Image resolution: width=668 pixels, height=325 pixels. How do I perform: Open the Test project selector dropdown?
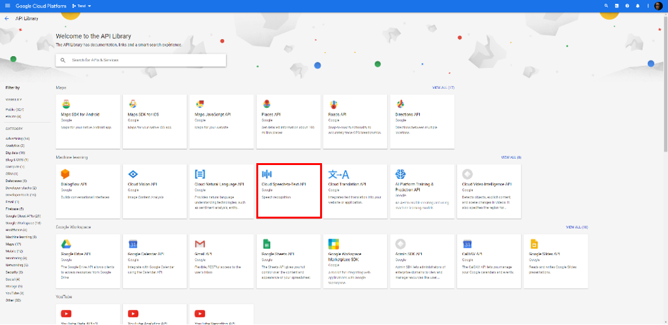pos(82,6)
